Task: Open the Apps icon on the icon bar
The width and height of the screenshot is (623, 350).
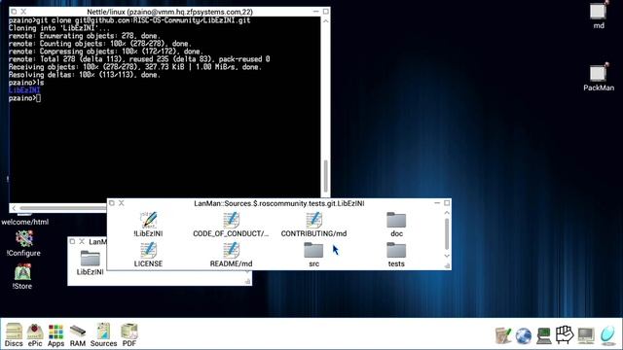Action: (55, 335)
